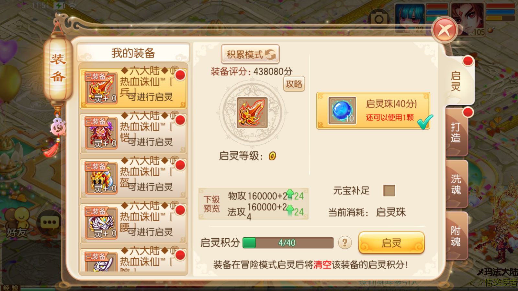Select the blue 启灵珠 orb icon
This screenshot has width=518, height=291.
click(x=342, y=111)
